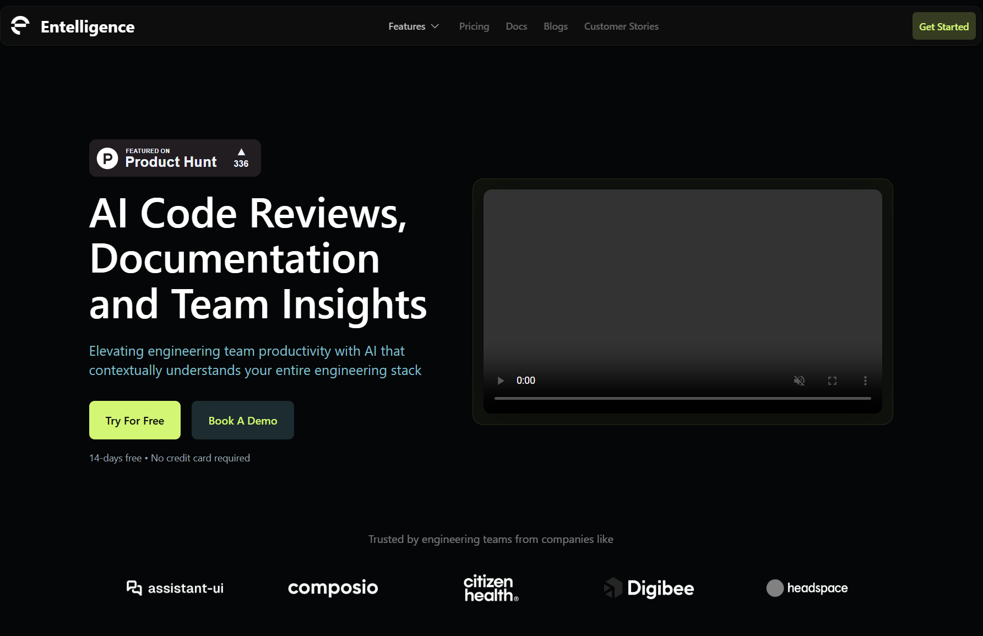Expand the Features dropdown menu
983x636 pixels.
coord(414,26)
